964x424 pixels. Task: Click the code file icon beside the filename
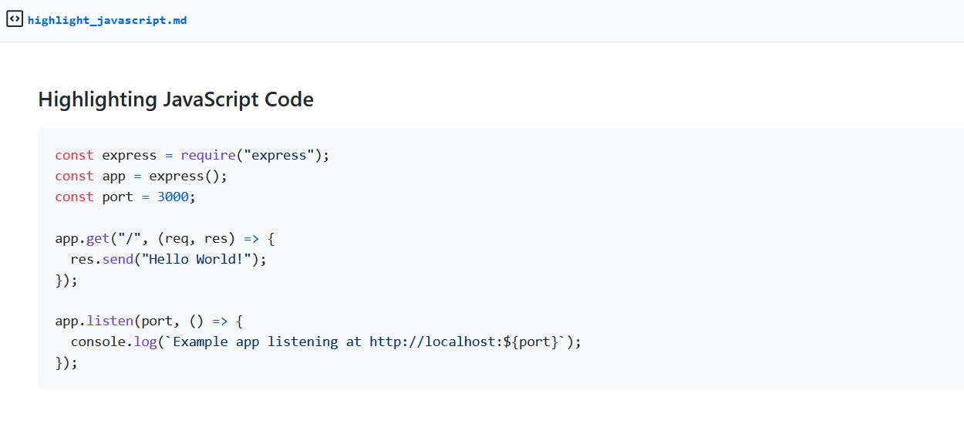click(x=14, y=19)
